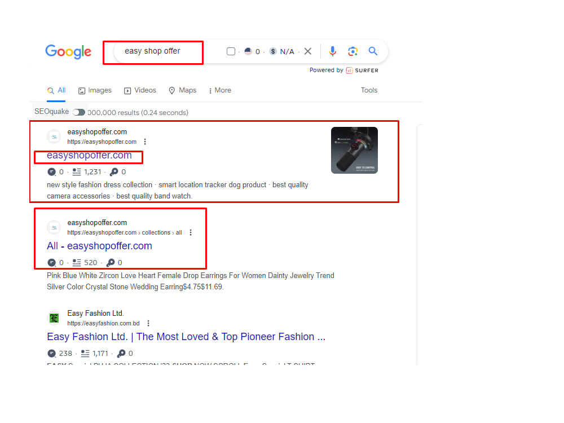Open Google Lens image search

point(353,51)
